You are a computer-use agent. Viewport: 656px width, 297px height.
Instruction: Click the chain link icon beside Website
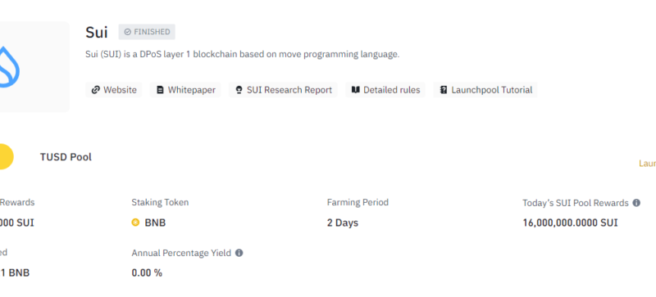[95, 90]
